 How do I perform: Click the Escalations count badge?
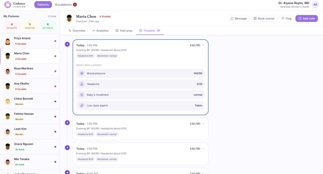tap(75, 4)
